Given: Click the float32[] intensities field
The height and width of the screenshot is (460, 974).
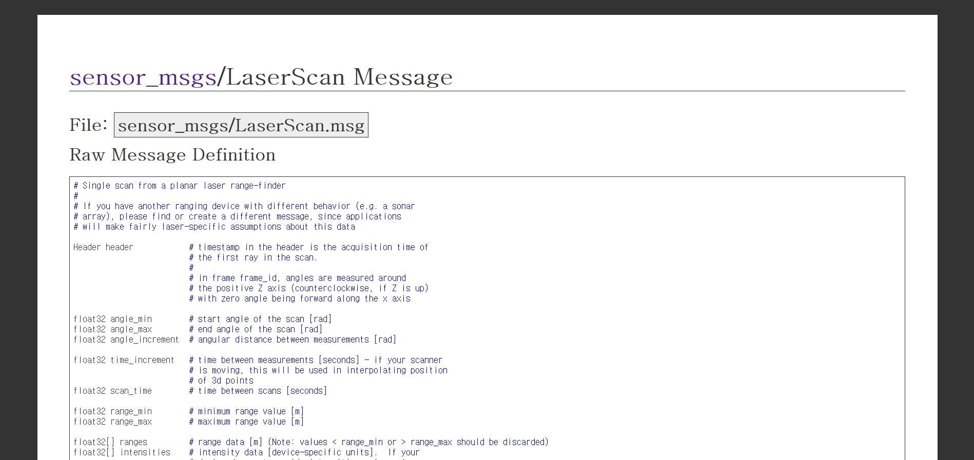Looking at the screenshot, I should pos(122,452).
